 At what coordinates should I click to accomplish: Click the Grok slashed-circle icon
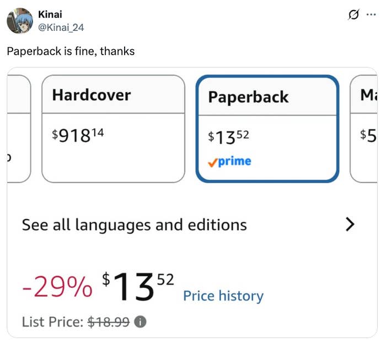[x=353, y=14]
